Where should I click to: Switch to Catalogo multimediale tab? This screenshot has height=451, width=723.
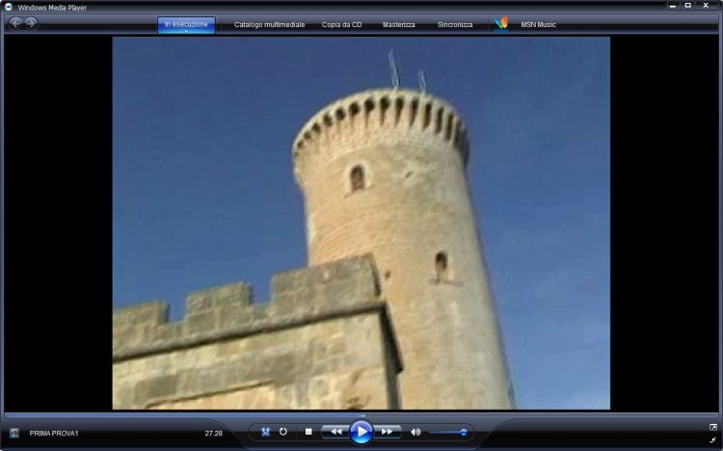(269, 24)
